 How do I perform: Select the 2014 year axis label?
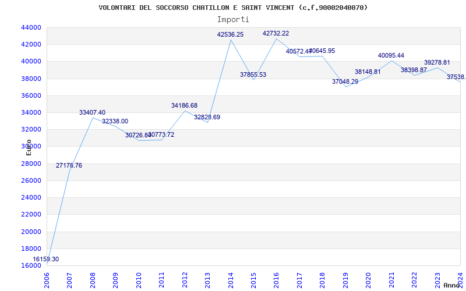231,281
